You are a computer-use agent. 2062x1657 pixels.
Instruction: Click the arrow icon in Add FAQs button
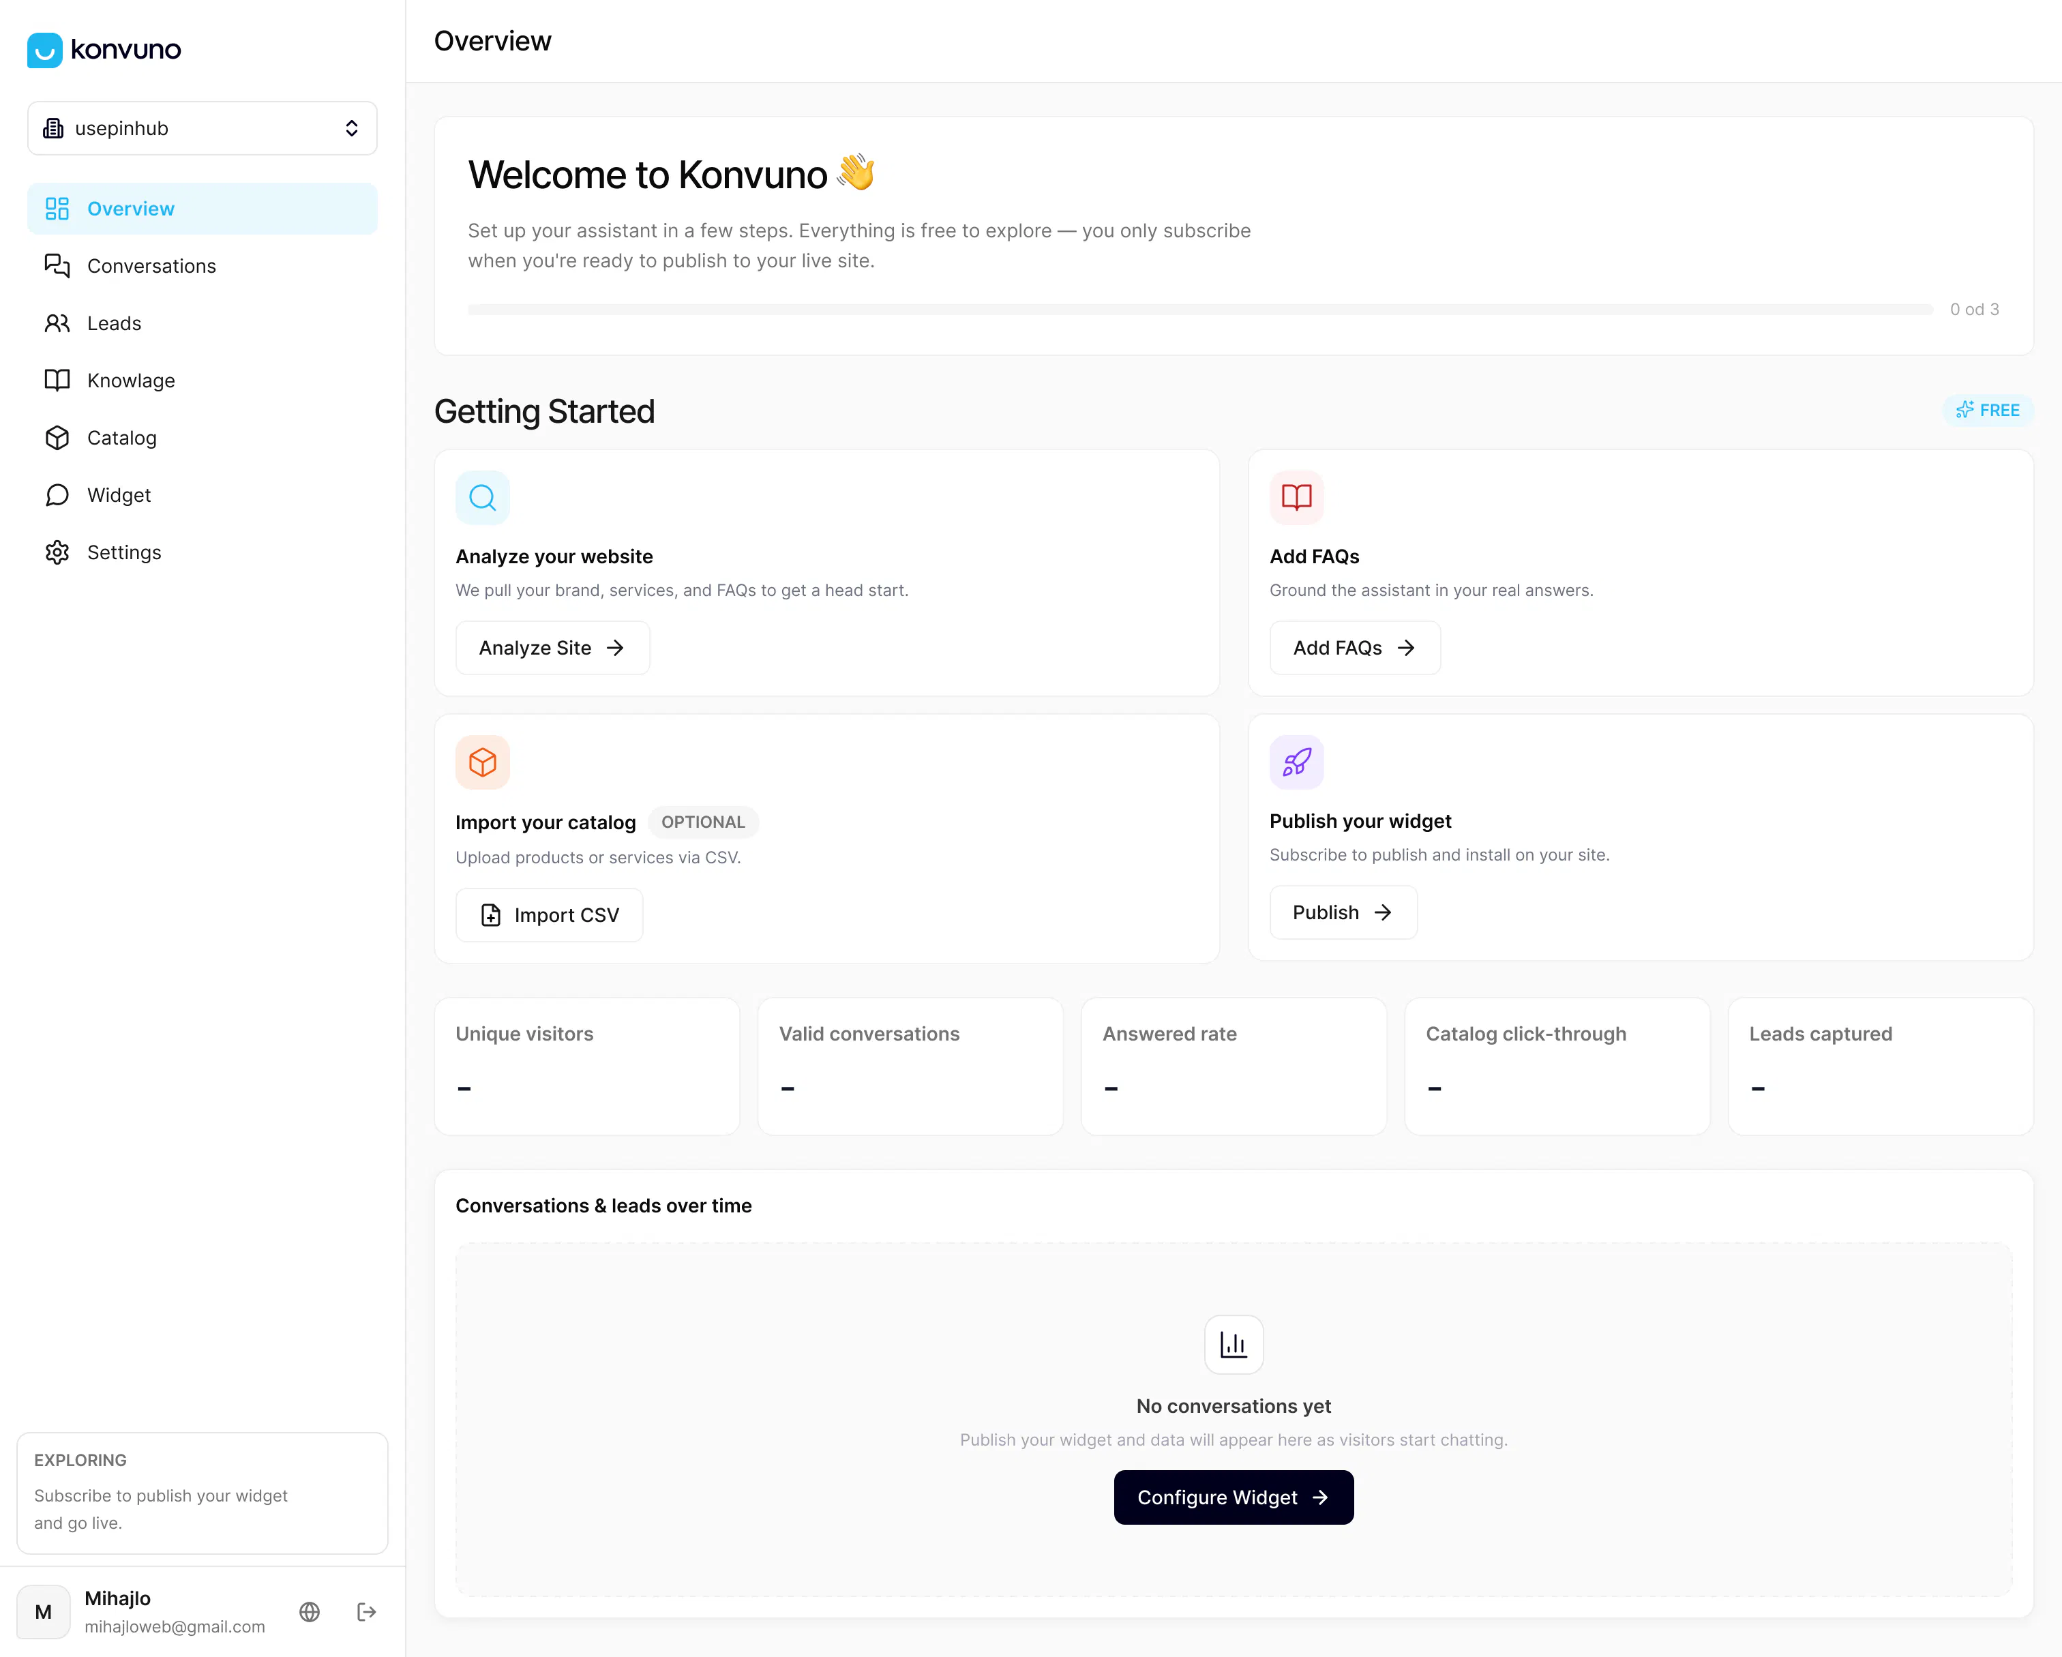1406,648
